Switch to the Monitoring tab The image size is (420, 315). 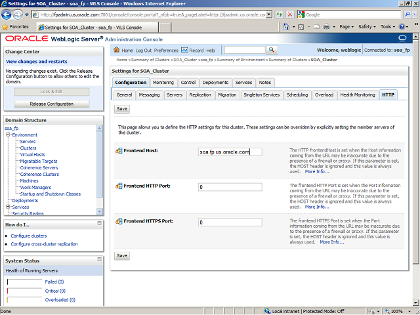click(x=163, y=83)
